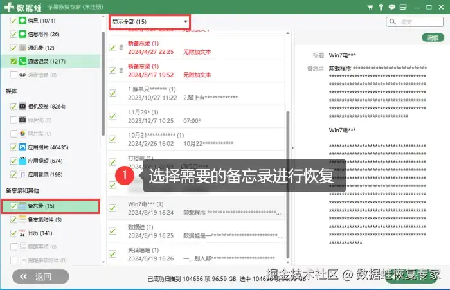Click the 卸载程序 memo text in detail pane
Image resolution: width=450 pixels, height=290 pixels.
coord(340,68)
